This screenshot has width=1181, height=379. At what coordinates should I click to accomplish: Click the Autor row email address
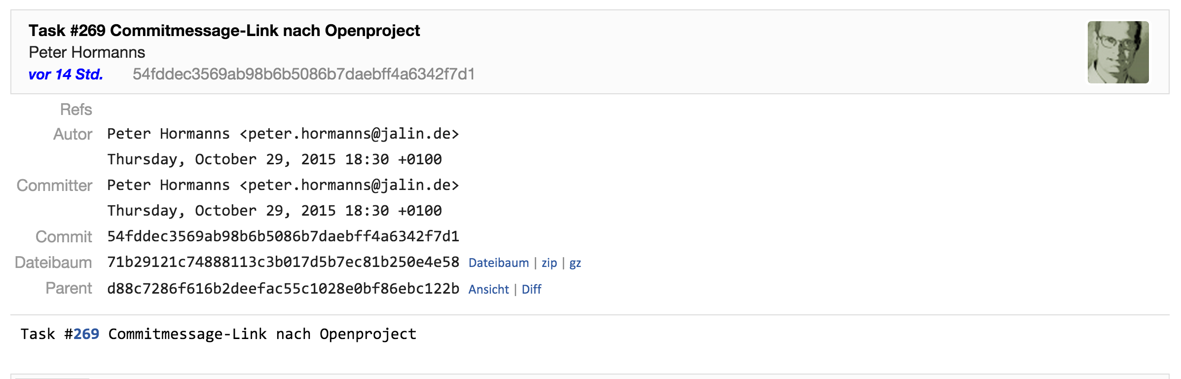(x=349, y=134)
